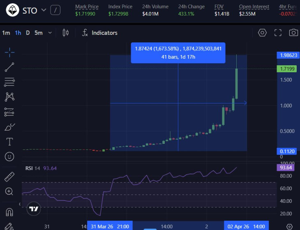Click the current price label 1.7199
Image resolution: width=300 pixels, height=230 pixels.
pyautogui.click(x=287, y=69)
